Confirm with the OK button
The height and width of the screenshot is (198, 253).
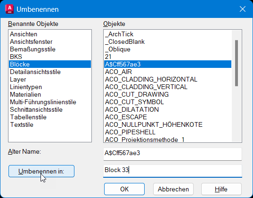point(124,189)
